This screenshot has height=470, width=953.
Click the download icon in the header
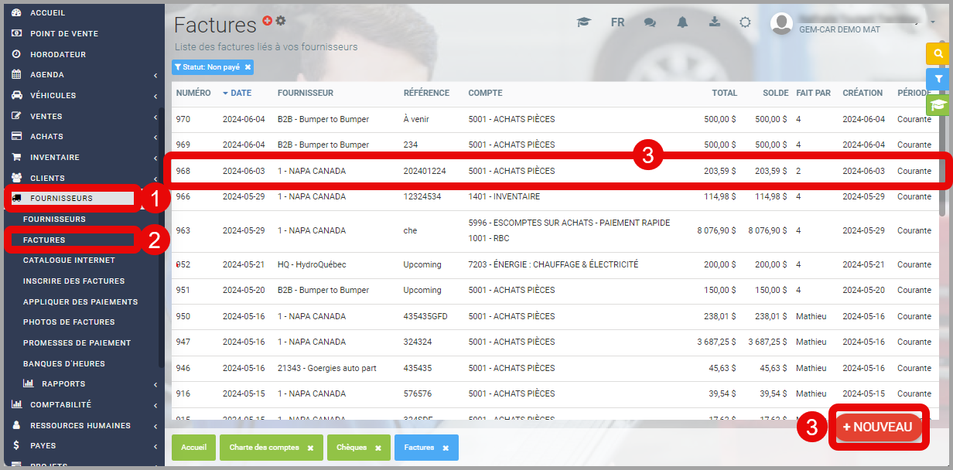(x=714, y=22)
